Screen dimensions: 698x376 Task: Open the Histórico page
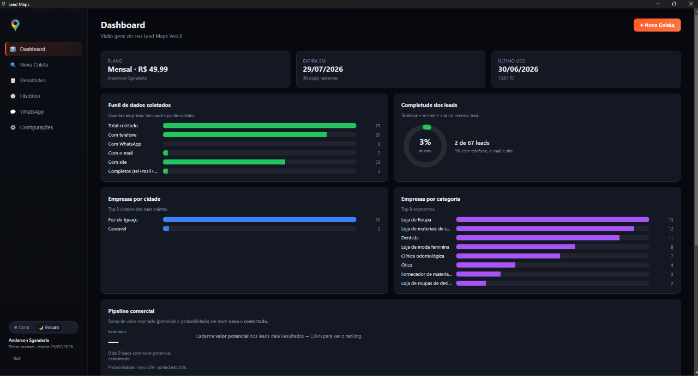[44, 96]
